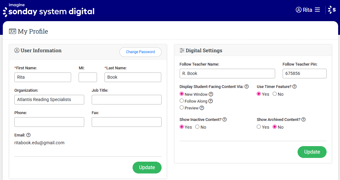Viewport: 340px width, 180px height.
Task: Set Use Timer Feature to No
Action: (275, 94)
